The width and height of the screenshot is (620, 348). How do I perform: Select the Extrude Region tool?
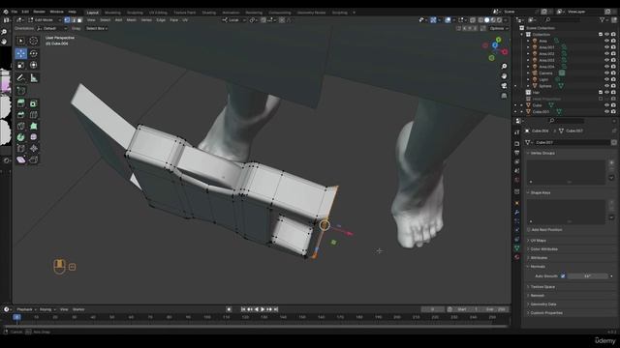click(x=21, y=103)
